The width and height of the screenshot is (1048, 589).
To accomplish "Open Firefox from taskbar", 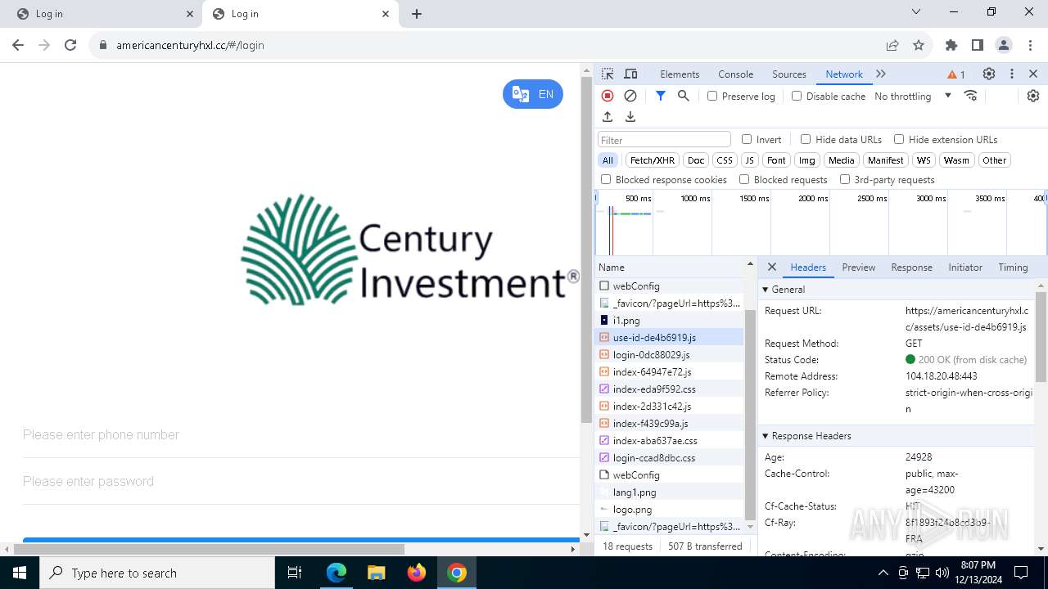I will point(417,573).
